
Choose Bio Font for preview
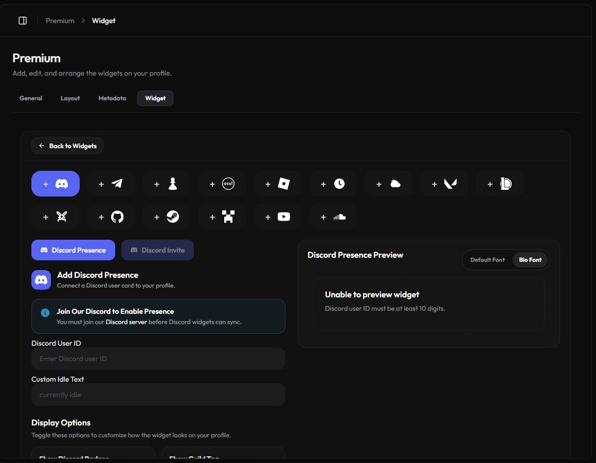click(x=530, y=260)
